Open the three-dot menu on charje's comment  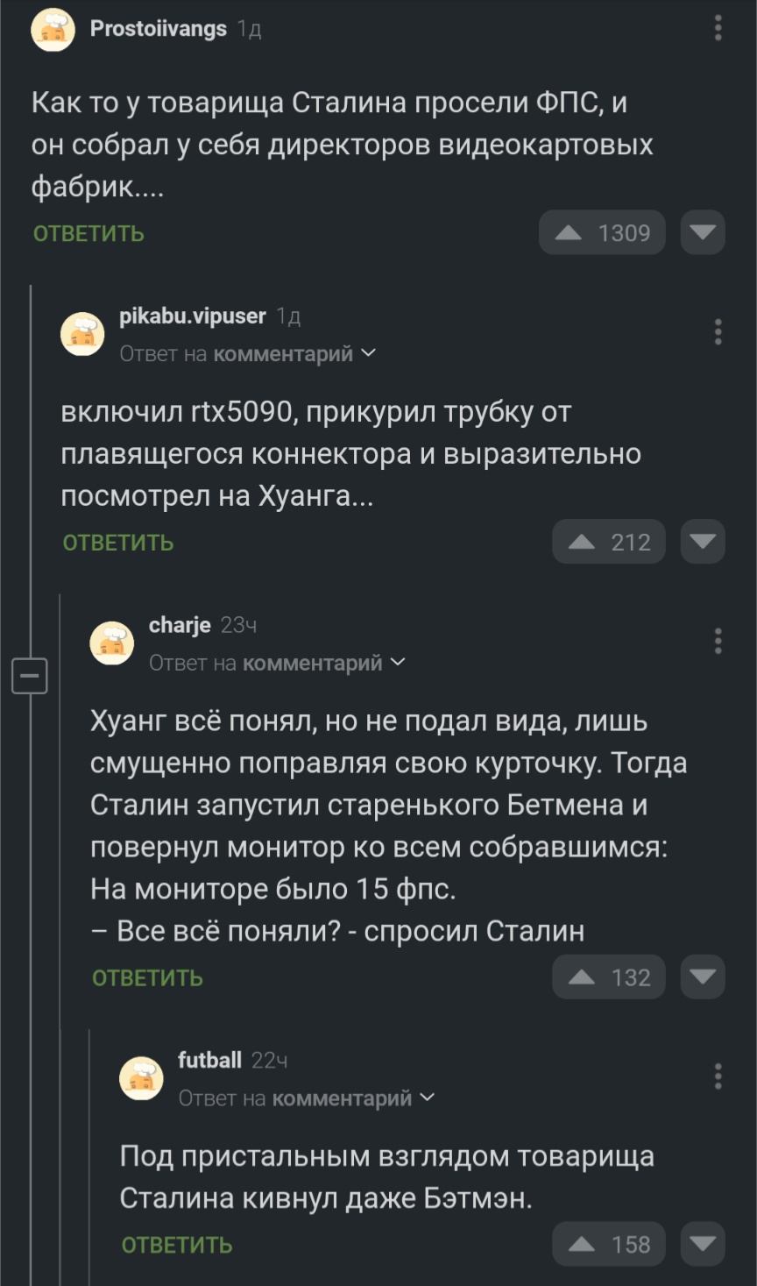(x=718, y=641)
